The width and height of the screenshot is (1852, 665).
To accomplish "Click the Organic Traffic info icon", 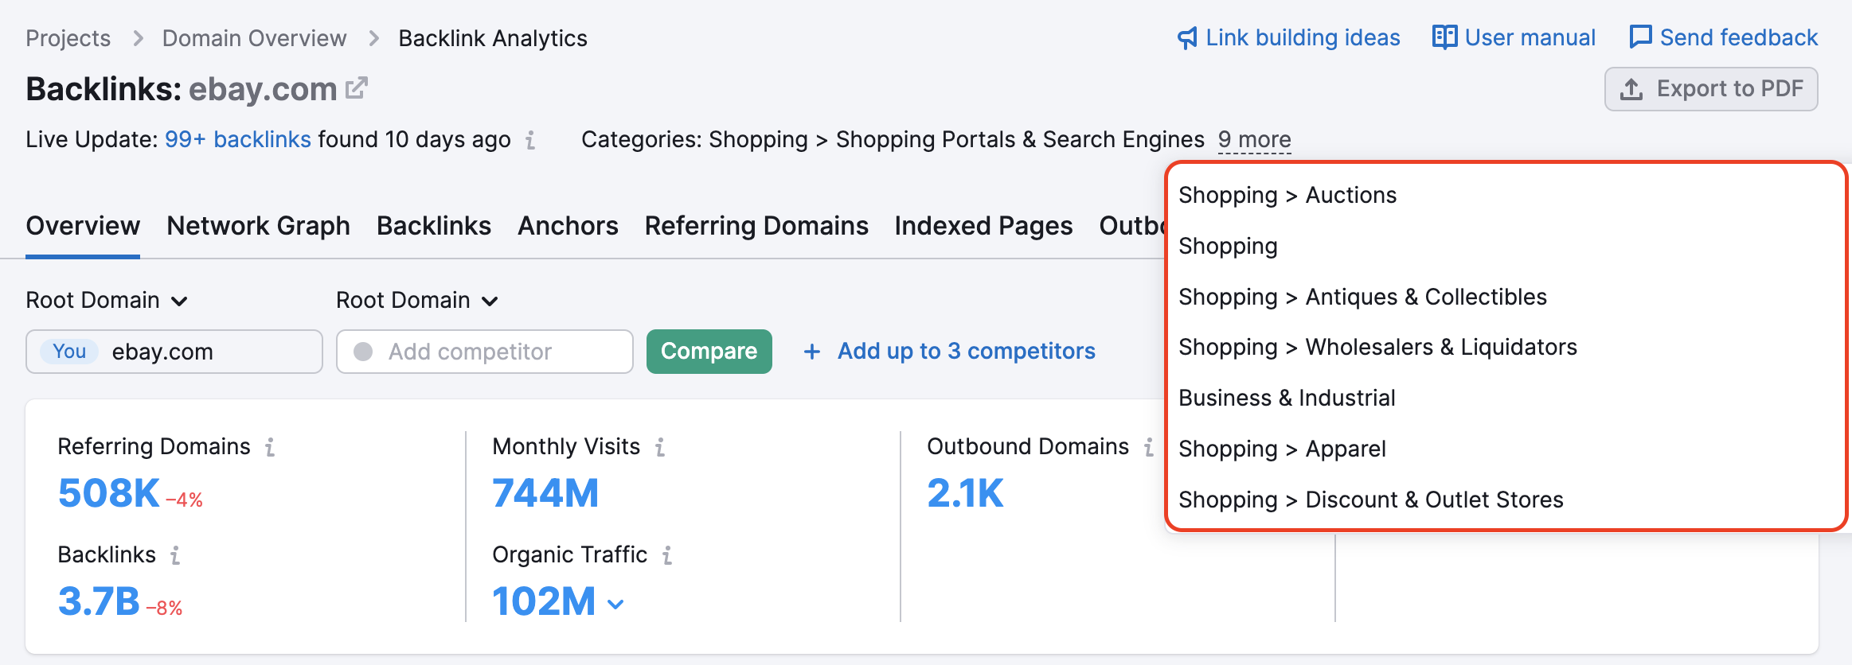I will [x=667, y=555].
